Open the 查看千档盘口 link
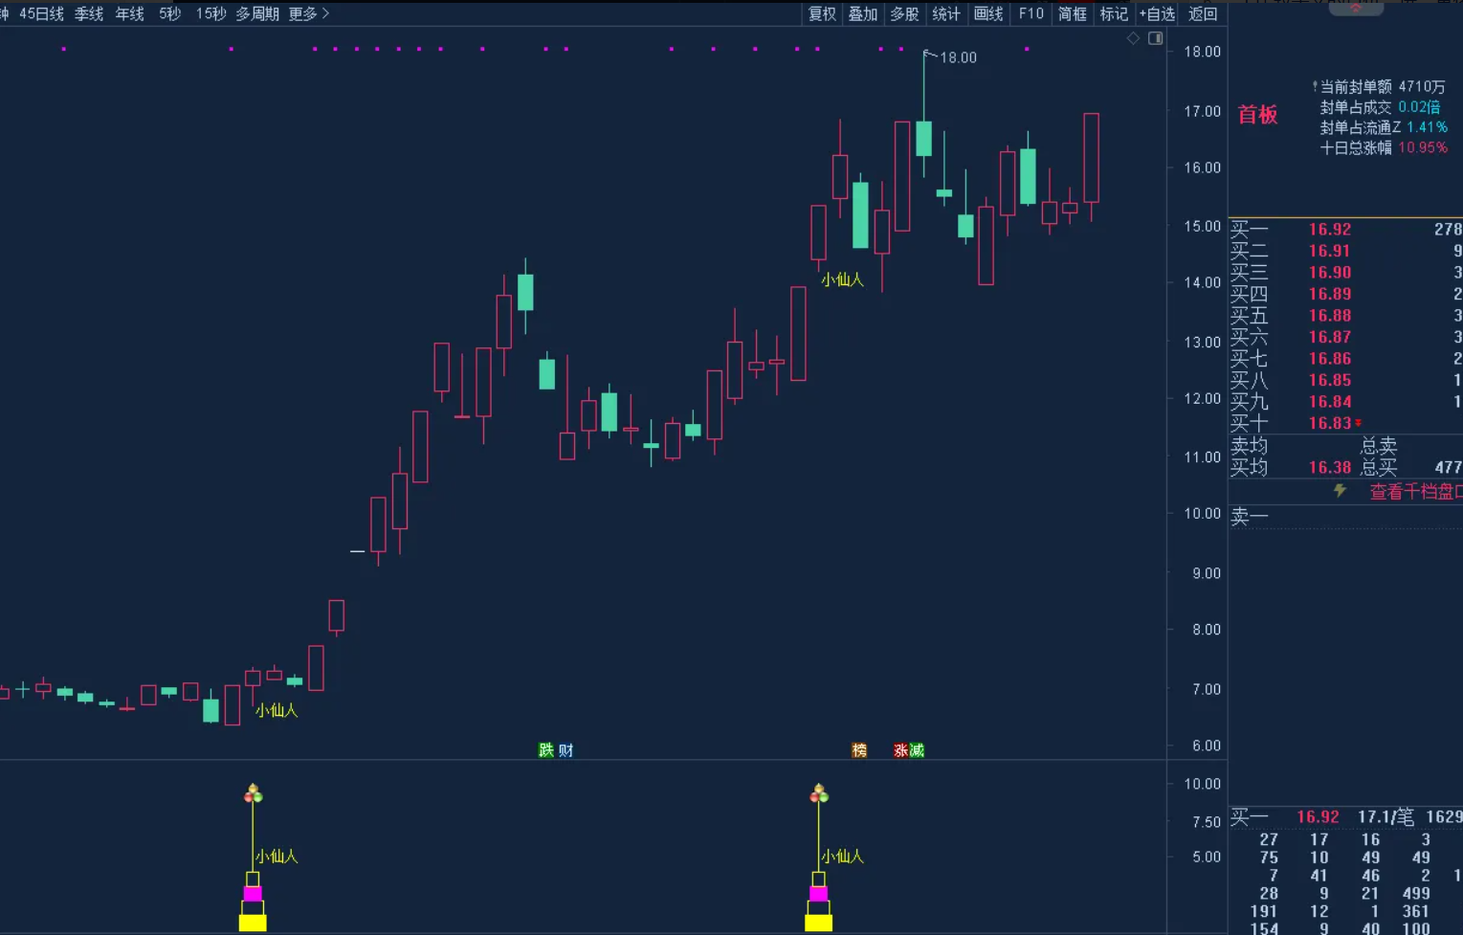1463x935 pixels. point(1415,492)
